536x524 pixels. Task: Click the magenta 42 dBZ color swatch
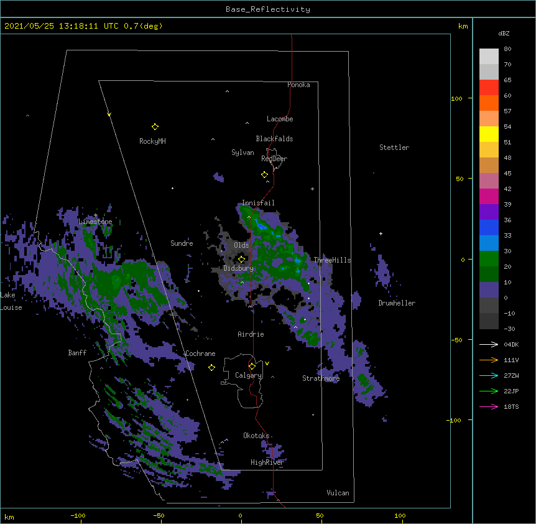[489, 196]
